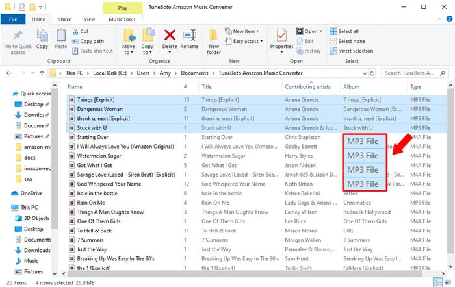Image resolution: width=455 pixels, height=287 pixels.
Task: Click the forward navigation arrow
Action: pyautogui.click(x=22, y=73)
